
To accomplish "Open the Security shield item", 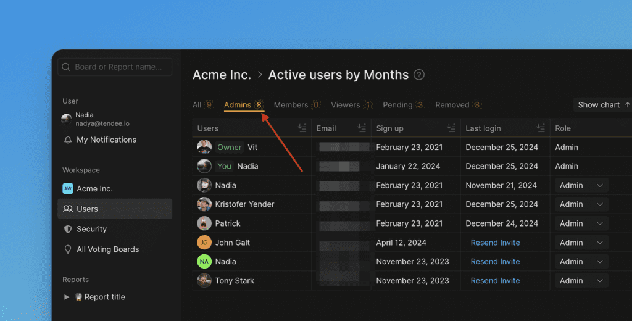I will pyautogui.click(x=91, y=229).
